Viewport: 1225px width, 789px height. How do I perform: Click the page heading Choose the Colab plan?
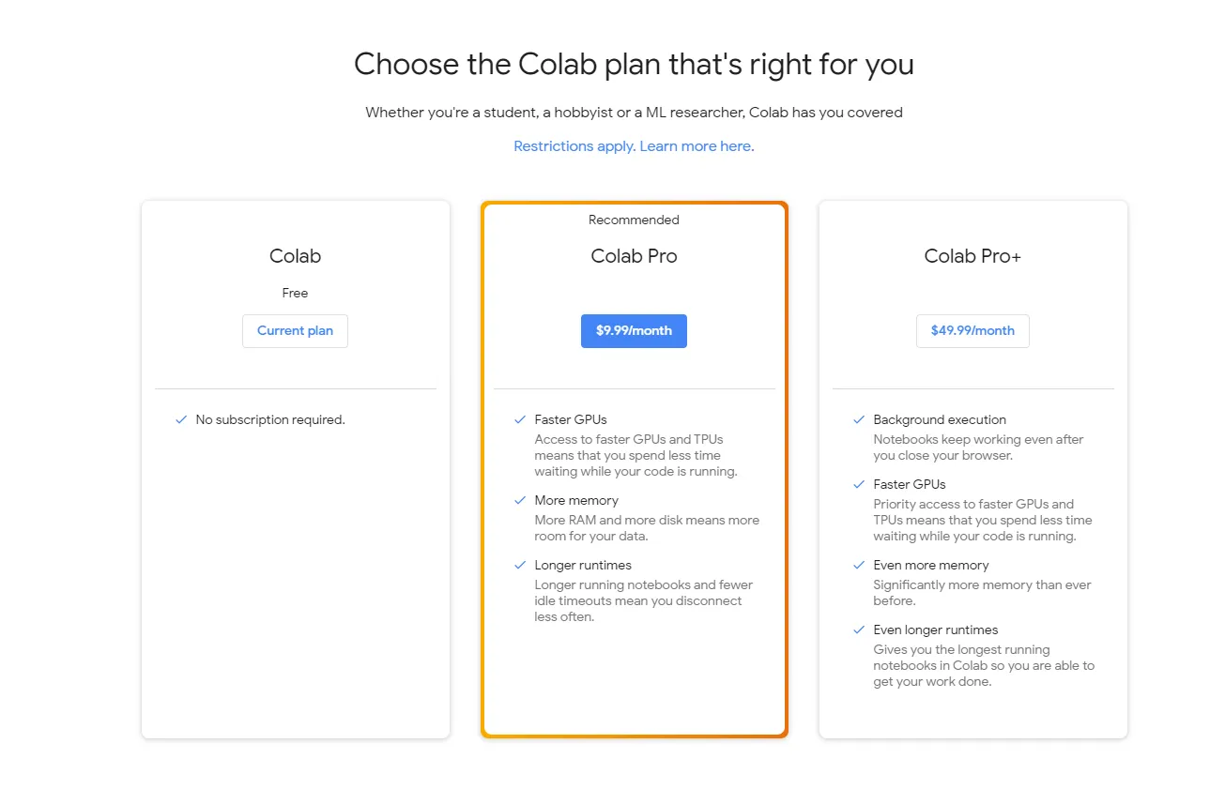coord(634,65)
